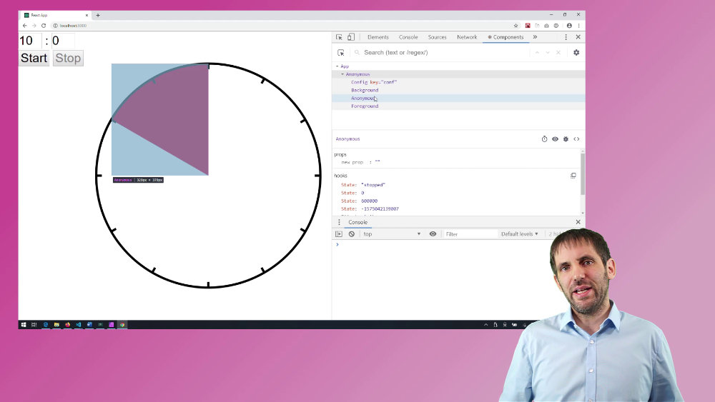
Task: Open React DevTools settings gear
Action: [x=576, y=52]
